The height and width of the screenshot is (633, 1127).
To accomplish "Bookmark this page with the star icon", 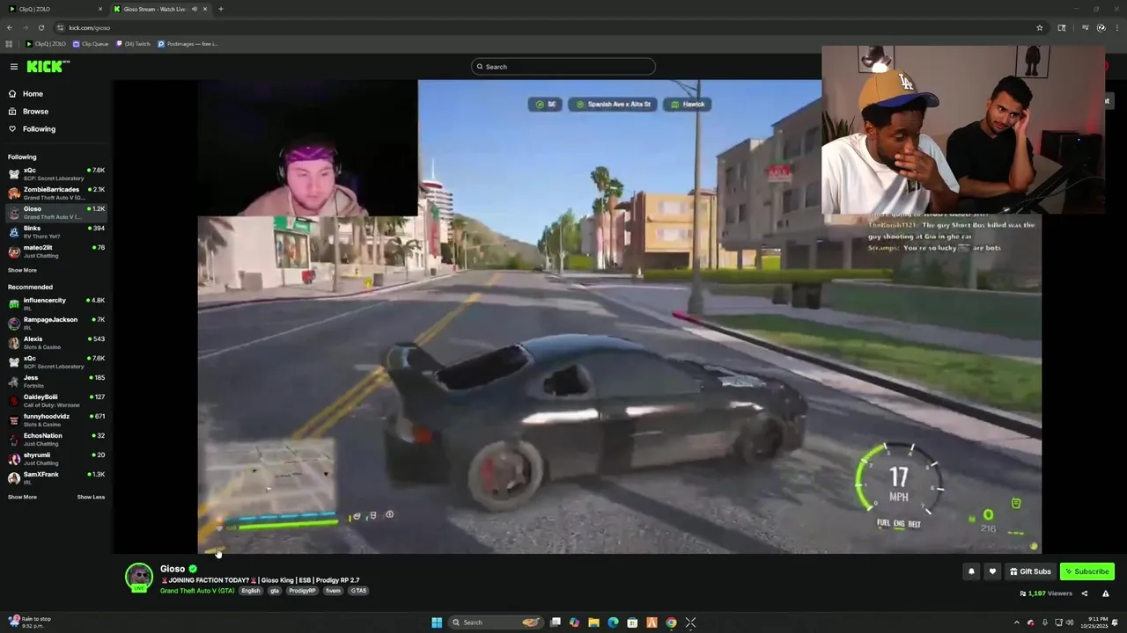I will click(1039, 27).
